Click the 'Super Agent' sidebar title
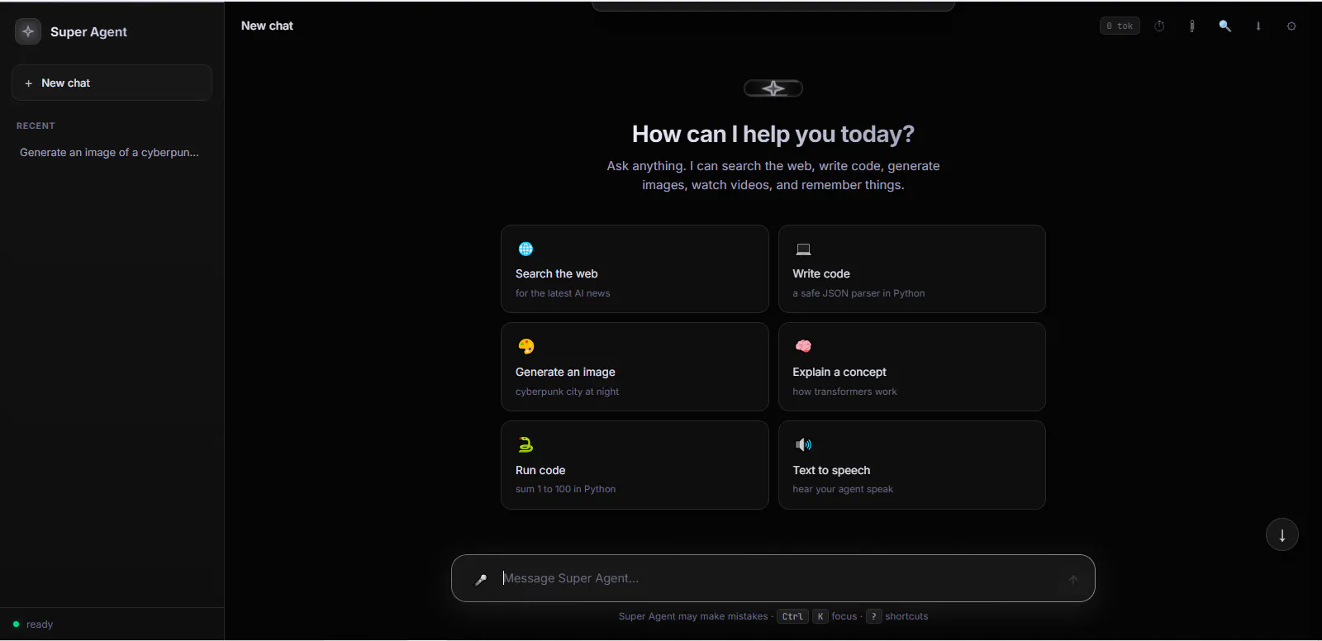 (x=88, y=31)
